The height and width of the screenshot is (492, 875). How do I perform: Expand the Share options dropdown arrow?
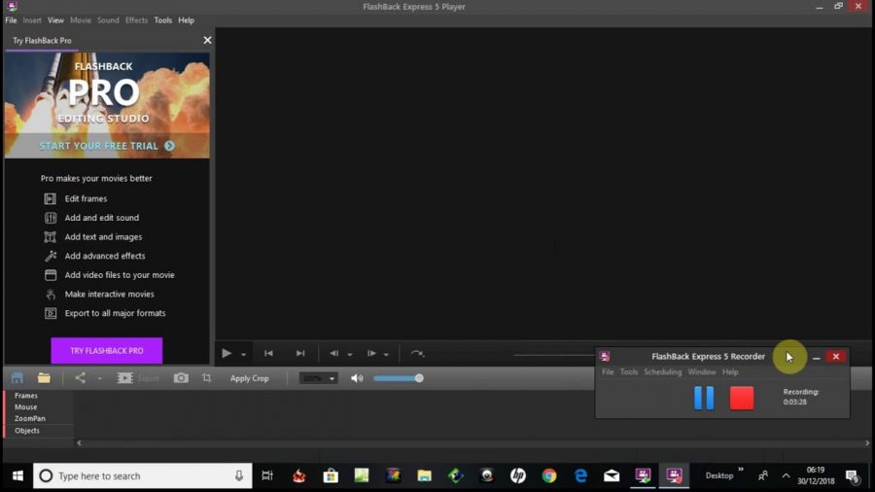(x=99, y=379)
